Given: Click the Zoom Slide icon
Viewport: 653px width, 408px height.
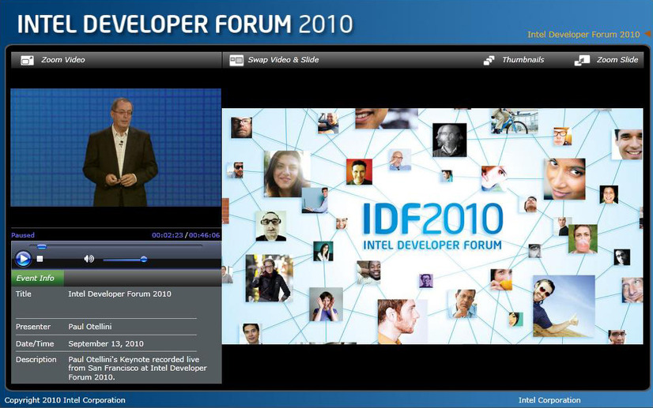Looking at the screenshot, I should [x=582, y=60].
